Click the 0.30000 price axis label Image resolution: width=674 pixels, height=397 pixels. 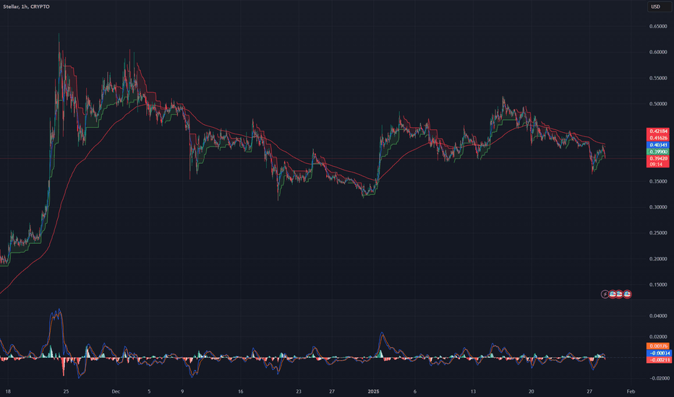tap(658, 207)
